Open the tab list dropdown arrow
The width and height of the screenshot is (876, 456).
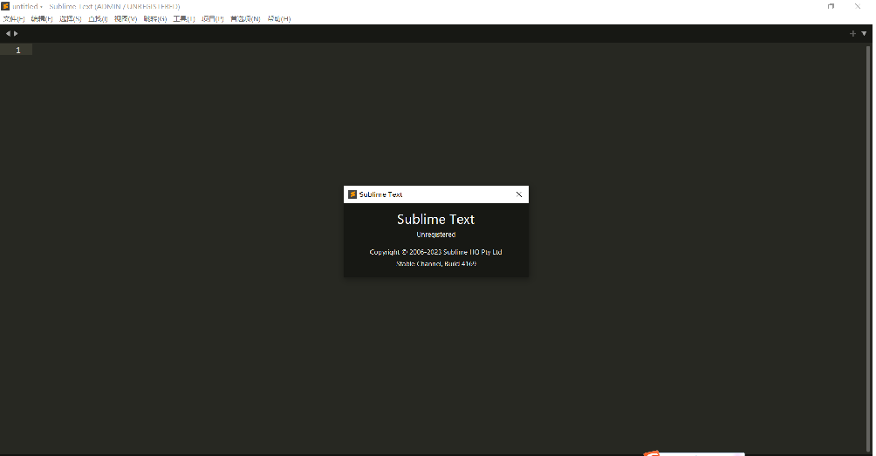[x=864, y=33]
